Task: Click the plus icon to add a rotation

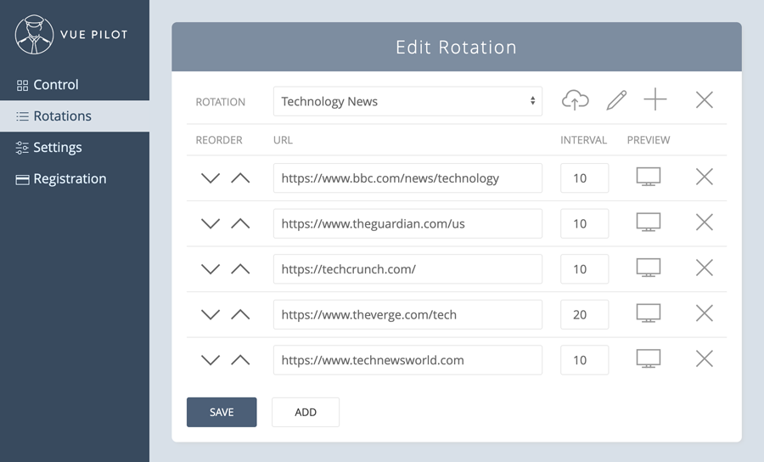Action: coord(655,99)
